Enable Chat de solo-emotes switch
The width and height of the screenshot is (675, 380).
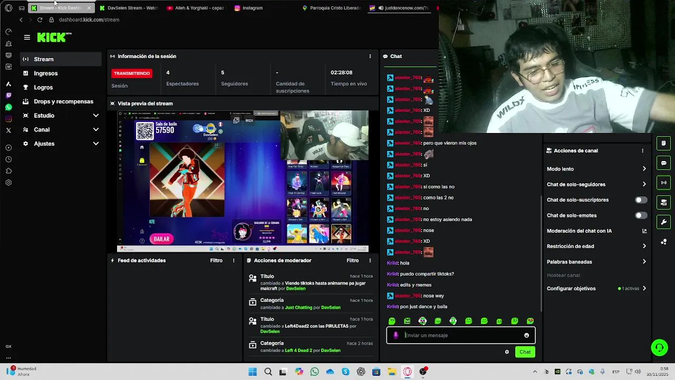pos(641,215)
